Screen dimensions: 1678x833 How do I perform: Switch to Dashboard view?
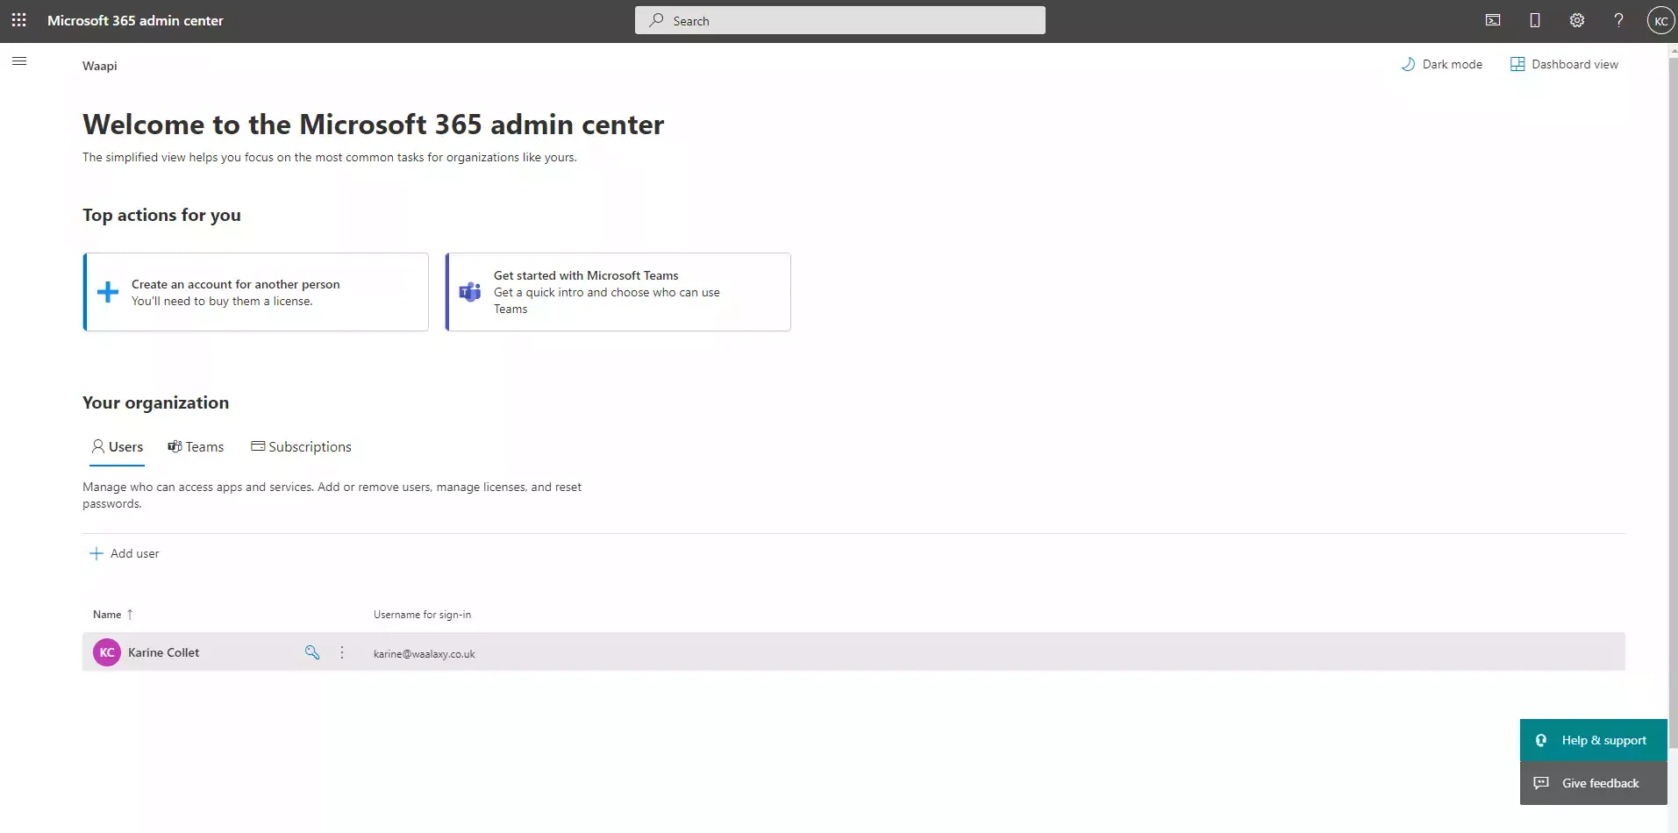coord(1564,64)
